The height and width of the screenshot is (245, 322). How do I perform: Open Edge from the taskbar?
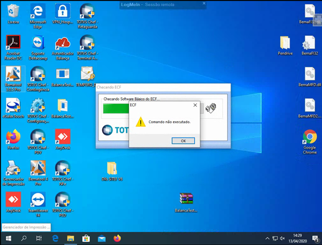(55, 238)
